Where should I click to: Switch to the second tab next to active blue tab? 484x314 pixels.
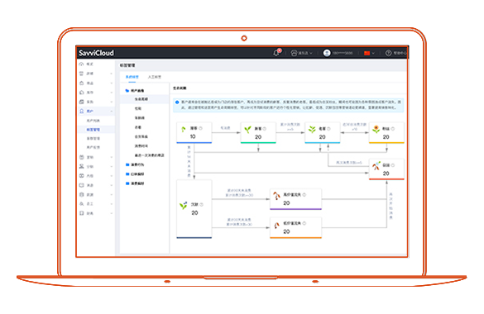coord(155,77)
